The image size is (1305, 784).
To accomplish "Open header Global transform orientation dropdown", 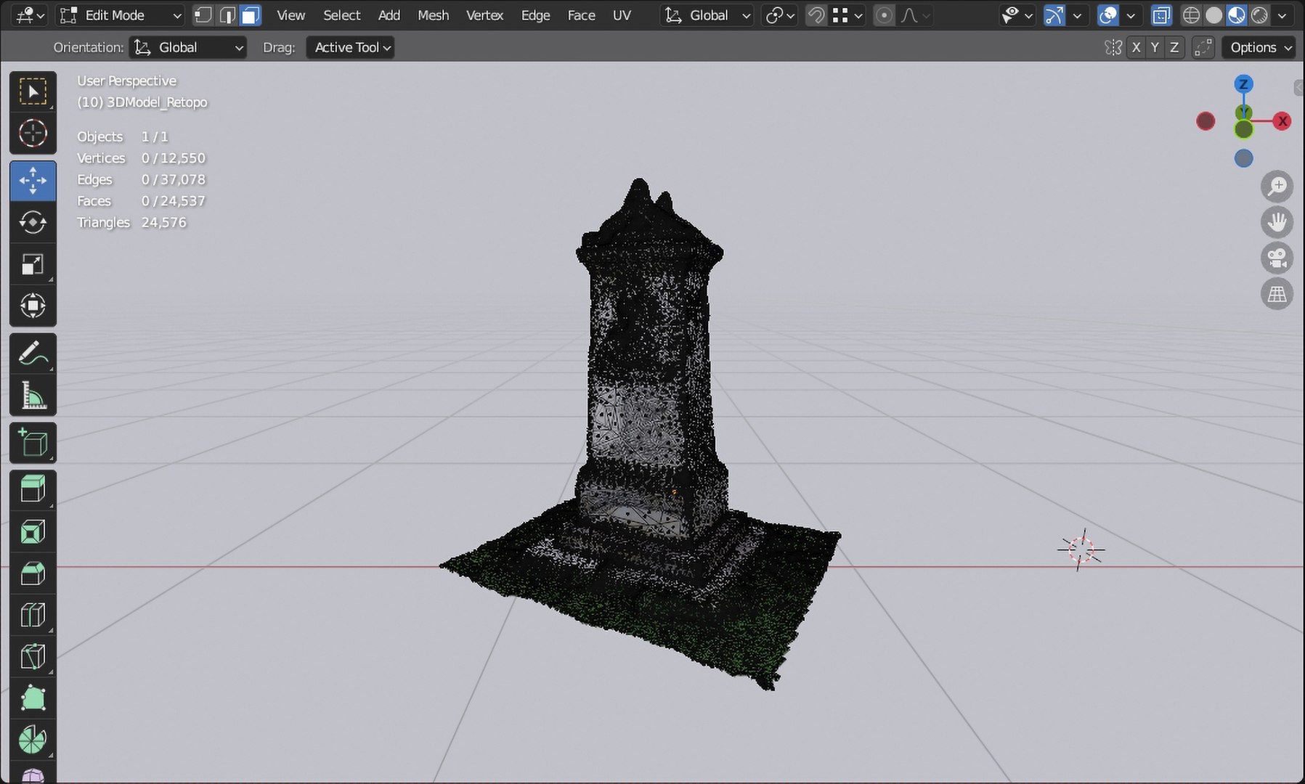I will point(707,15).
